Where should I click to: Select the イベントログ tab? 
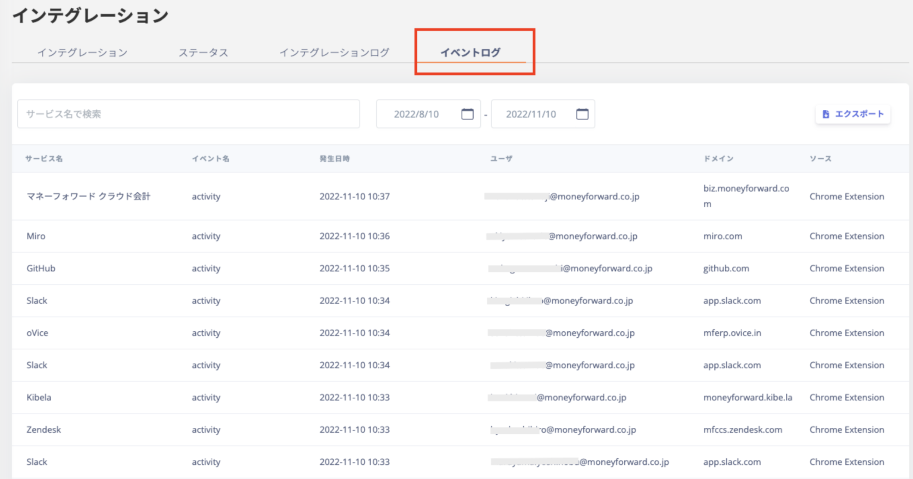470,53
